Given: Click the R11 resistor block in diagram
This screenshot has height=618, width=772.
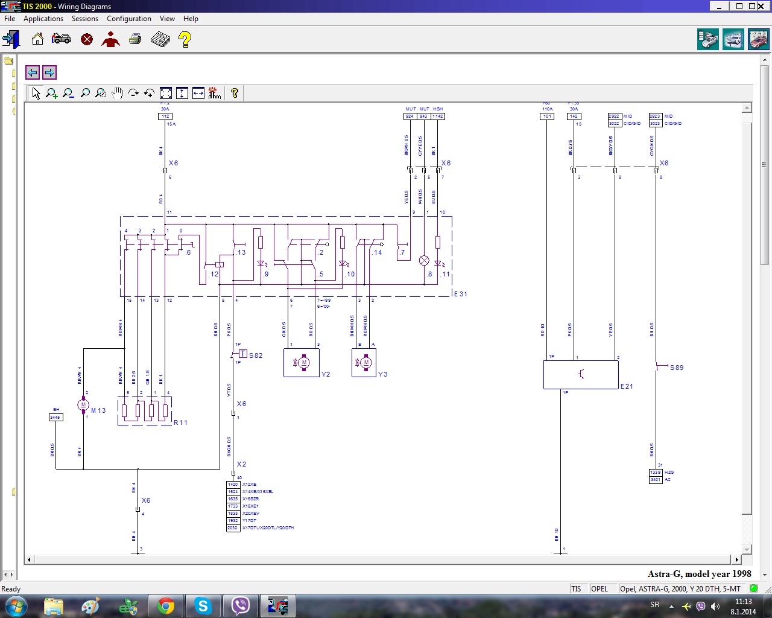Looking at the screenshot, I should click(145, 411).
